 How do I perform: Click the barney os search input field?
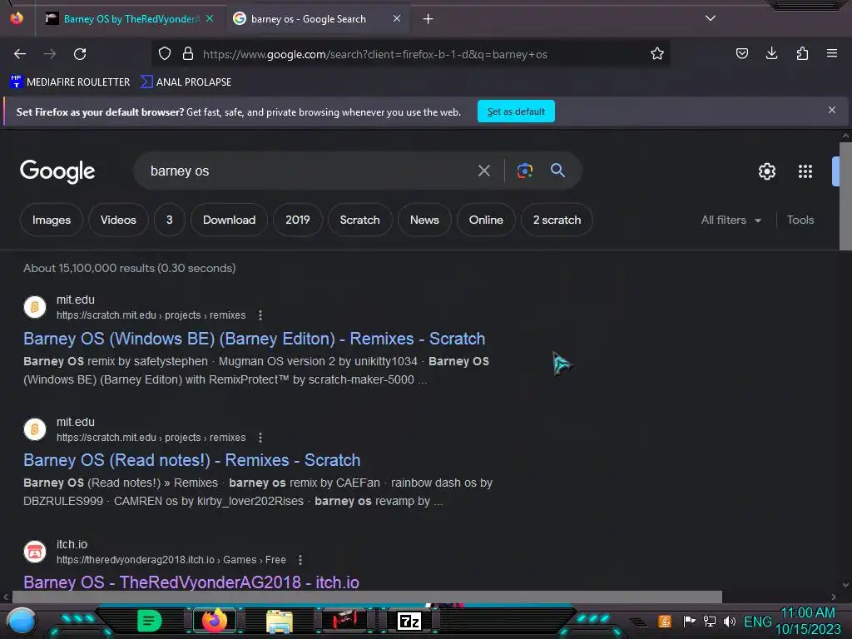click(x=305, y=171)
